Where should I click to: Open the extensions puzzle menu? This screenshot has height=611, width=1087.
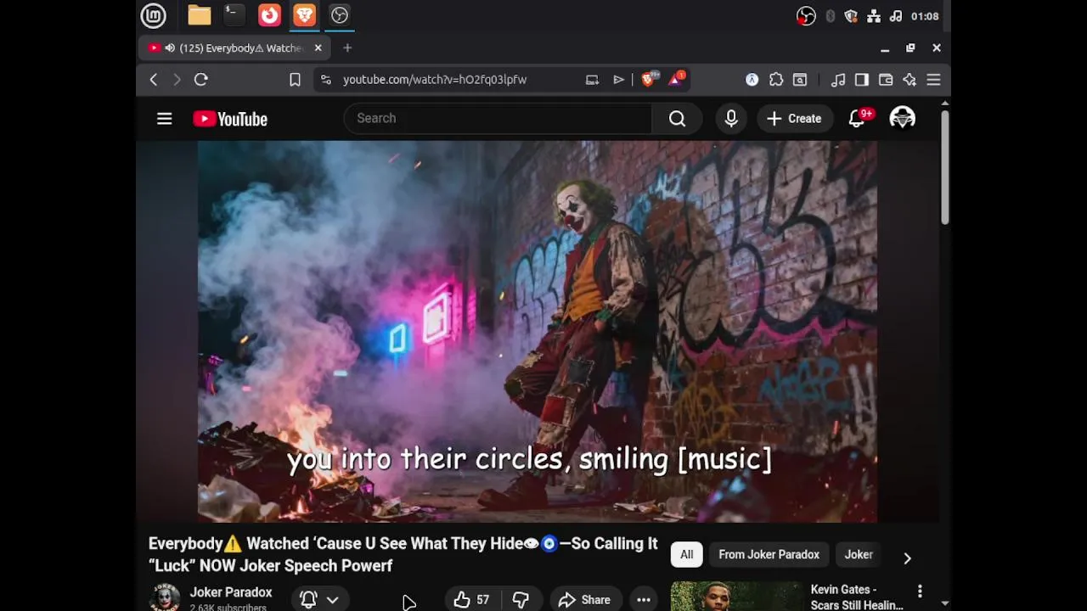tap(776, 80)
